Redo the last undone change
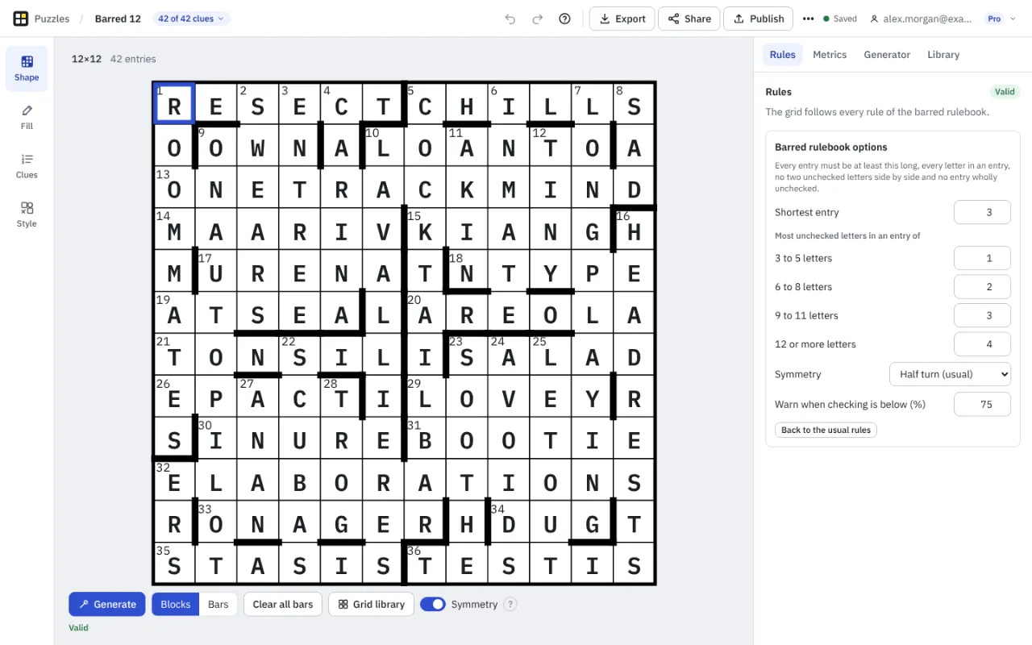Screen dimensions: 1032x645 coord(538,19)
